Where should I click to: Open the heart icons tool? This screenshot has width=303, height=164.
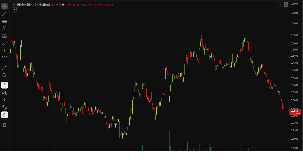point(5,58)
